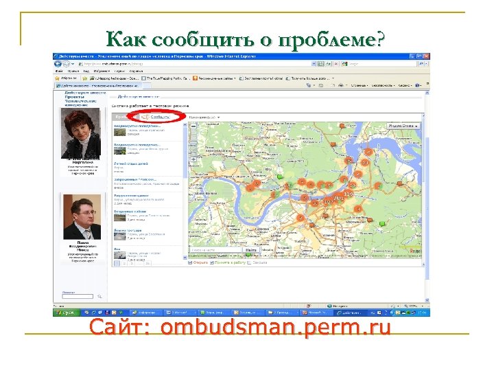The width and height of the screenshot is (494, 371).
Task: Click the portrait photo of the man in the sidebar
Action: pyautogui.click(x=82, y=216)
